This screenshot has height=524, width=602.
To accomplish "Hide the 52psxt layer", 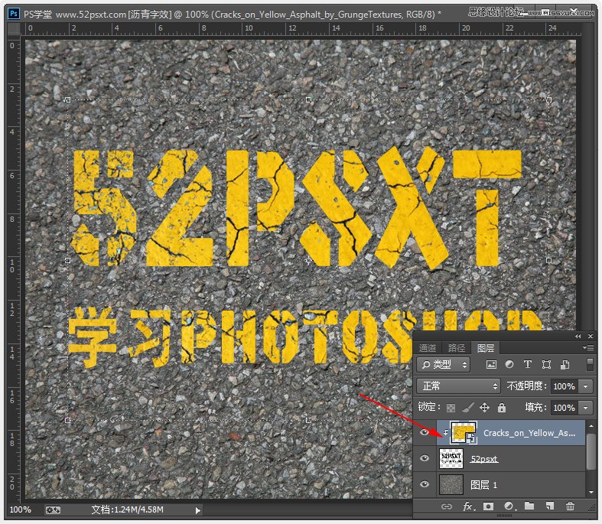I will point(425,458).
